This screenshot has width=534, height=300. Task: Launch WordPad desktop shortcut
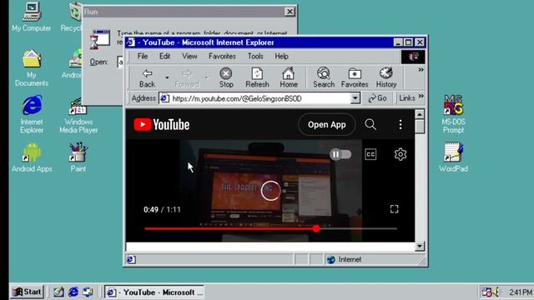pos(453,157)
